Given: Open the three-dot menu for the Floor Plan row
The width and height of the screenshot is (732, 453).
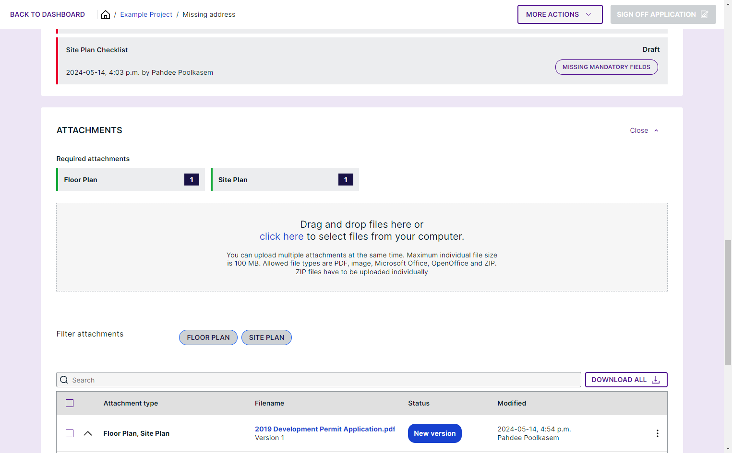Looking at the screenshot, I should coord(657,433).
